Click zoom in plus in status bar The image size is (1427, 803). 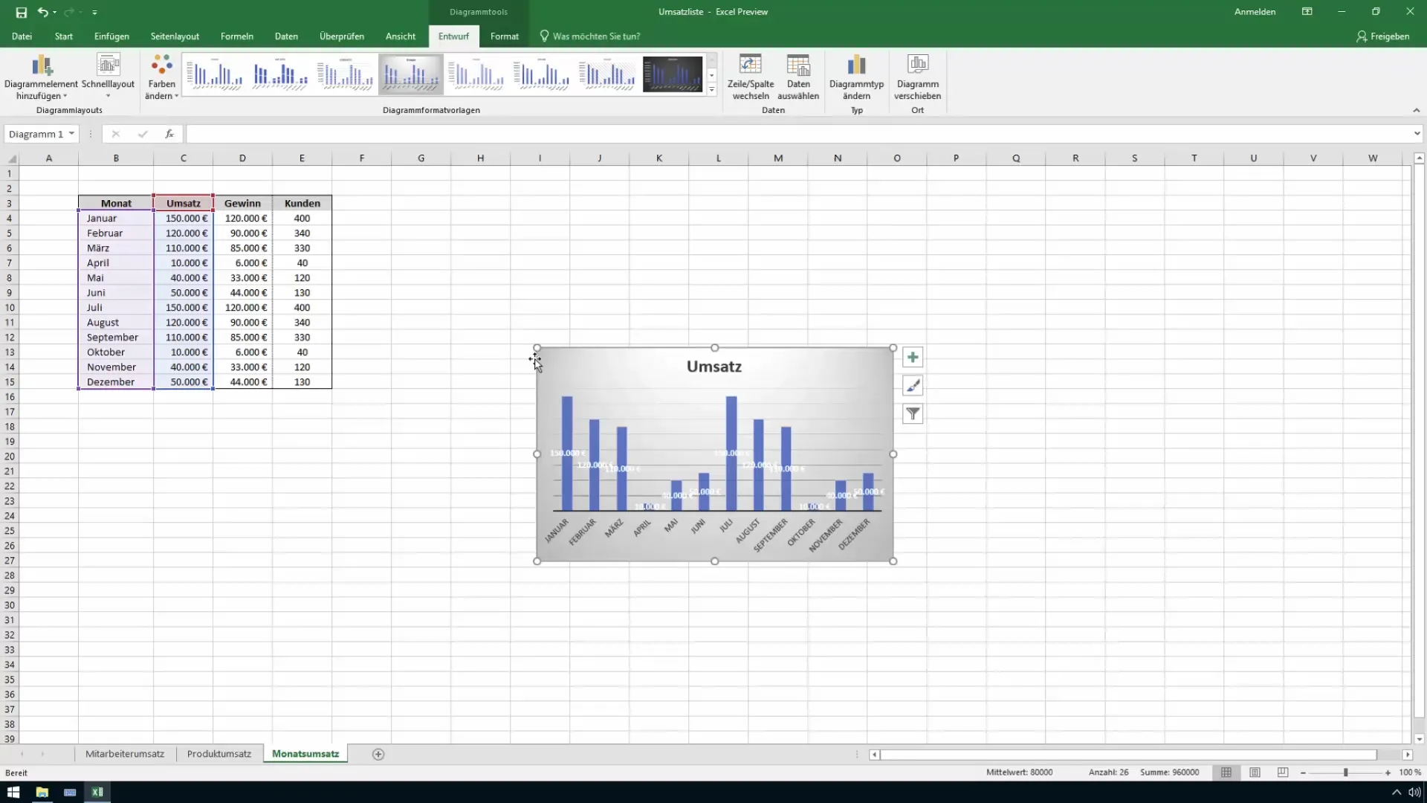point(1388,773)
